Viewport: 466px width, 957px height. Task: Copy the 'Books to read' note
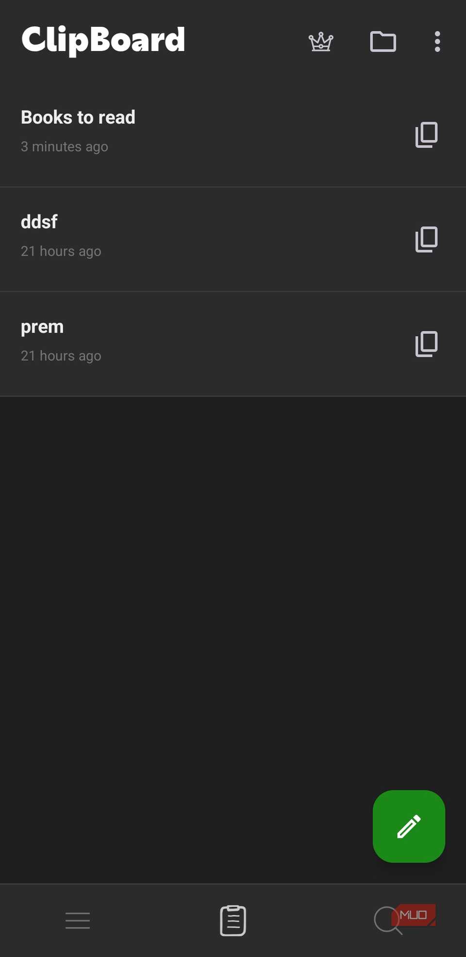point(426,135)
